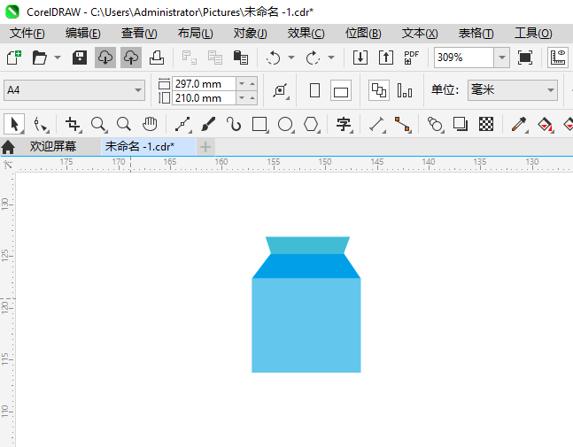
Task: Toggle the rulers display icon
Action: coord(558,58)
